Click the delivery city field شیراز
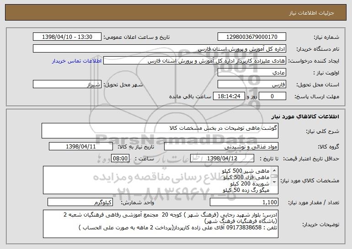The height and width of the screenshot is (249, 352). (x=67, y=85)
